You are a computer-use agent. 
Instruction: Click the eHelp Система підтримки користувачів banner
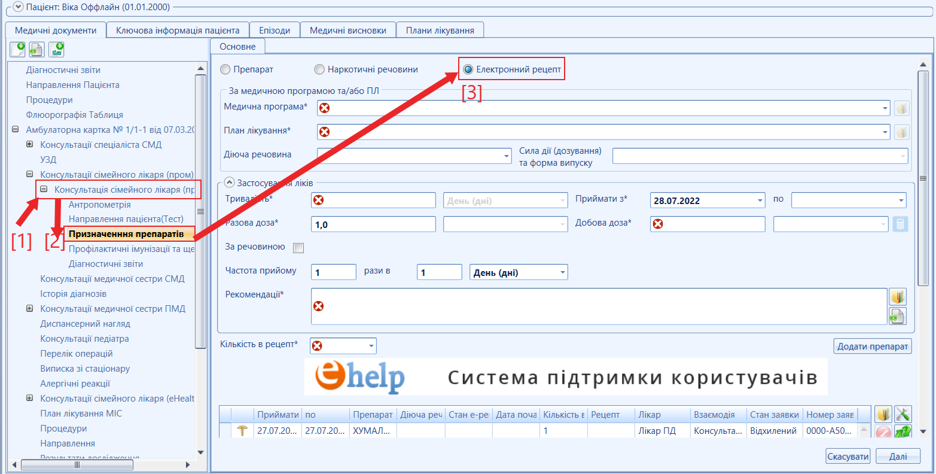566,377
